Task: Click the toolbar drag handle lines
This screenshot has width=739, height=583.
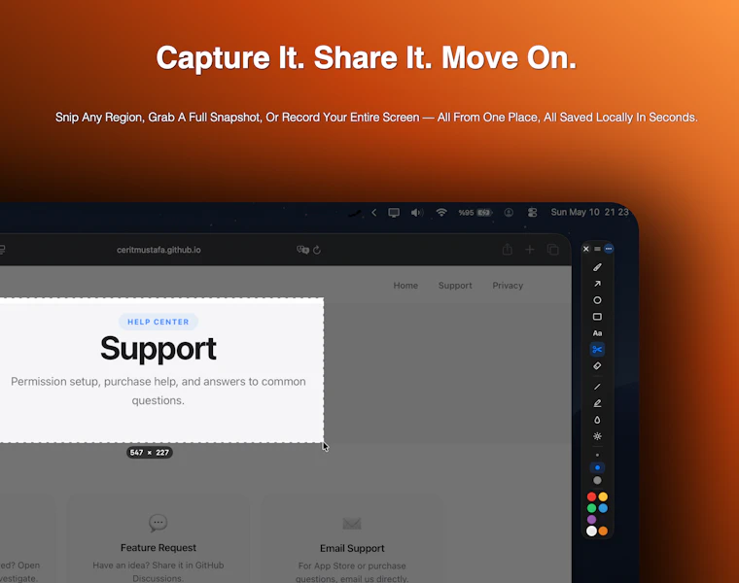Action: (597, 249)
